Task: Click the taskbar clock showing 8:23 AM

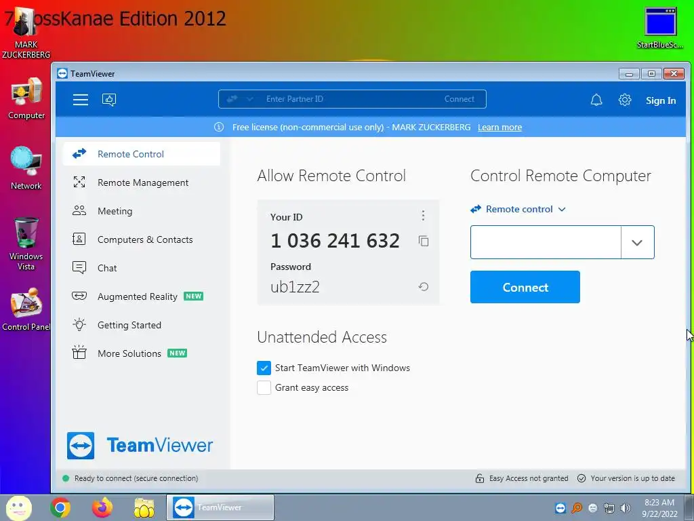Action: [659, 507]
